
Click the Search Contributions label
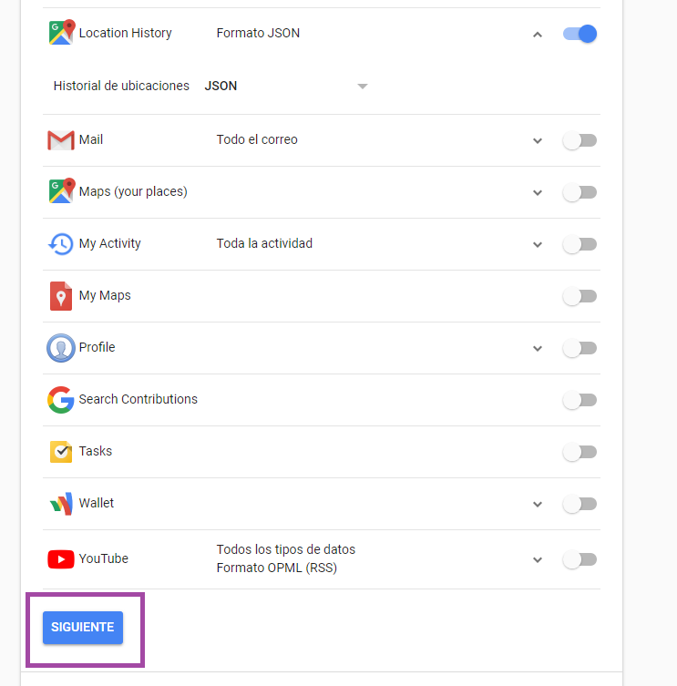(138, 399)
